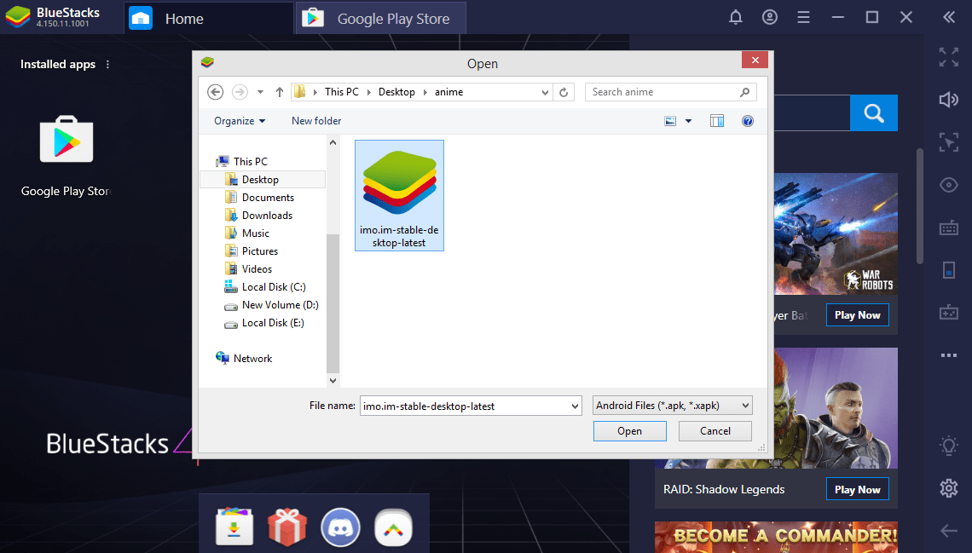Click the blue search button in BlueStacks
The width and height of the screenshot is (972, 553).
click(873, 112)
